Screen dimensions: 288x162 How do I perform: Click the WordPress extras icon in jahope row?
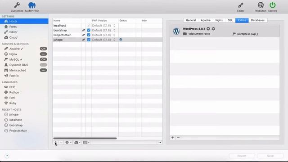coord(121,40)
